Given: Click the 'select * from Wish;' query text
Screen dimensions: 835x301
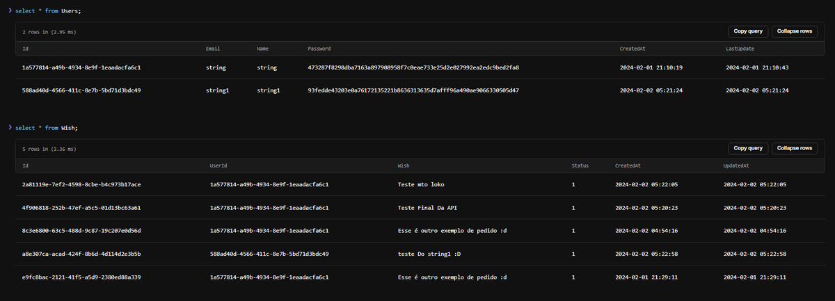Looking at the screenshot, I should pos(47,128).
